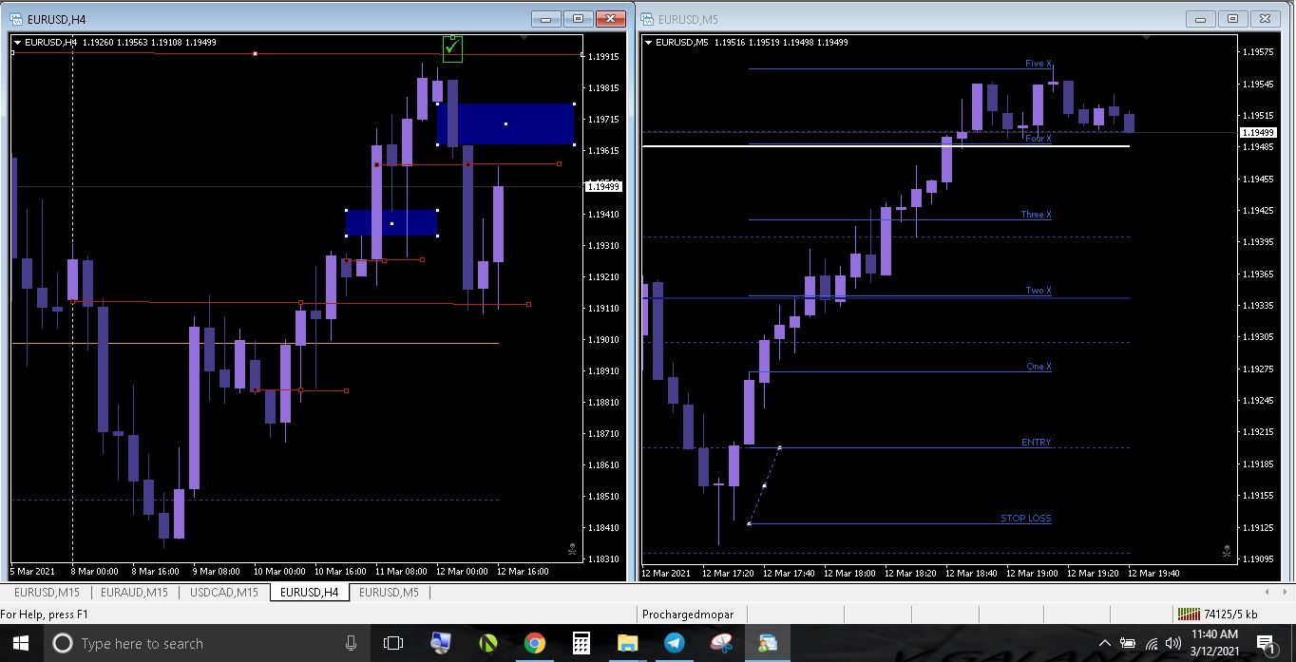
Task: Show hidden system tray icons
Action: point(1105,643)
